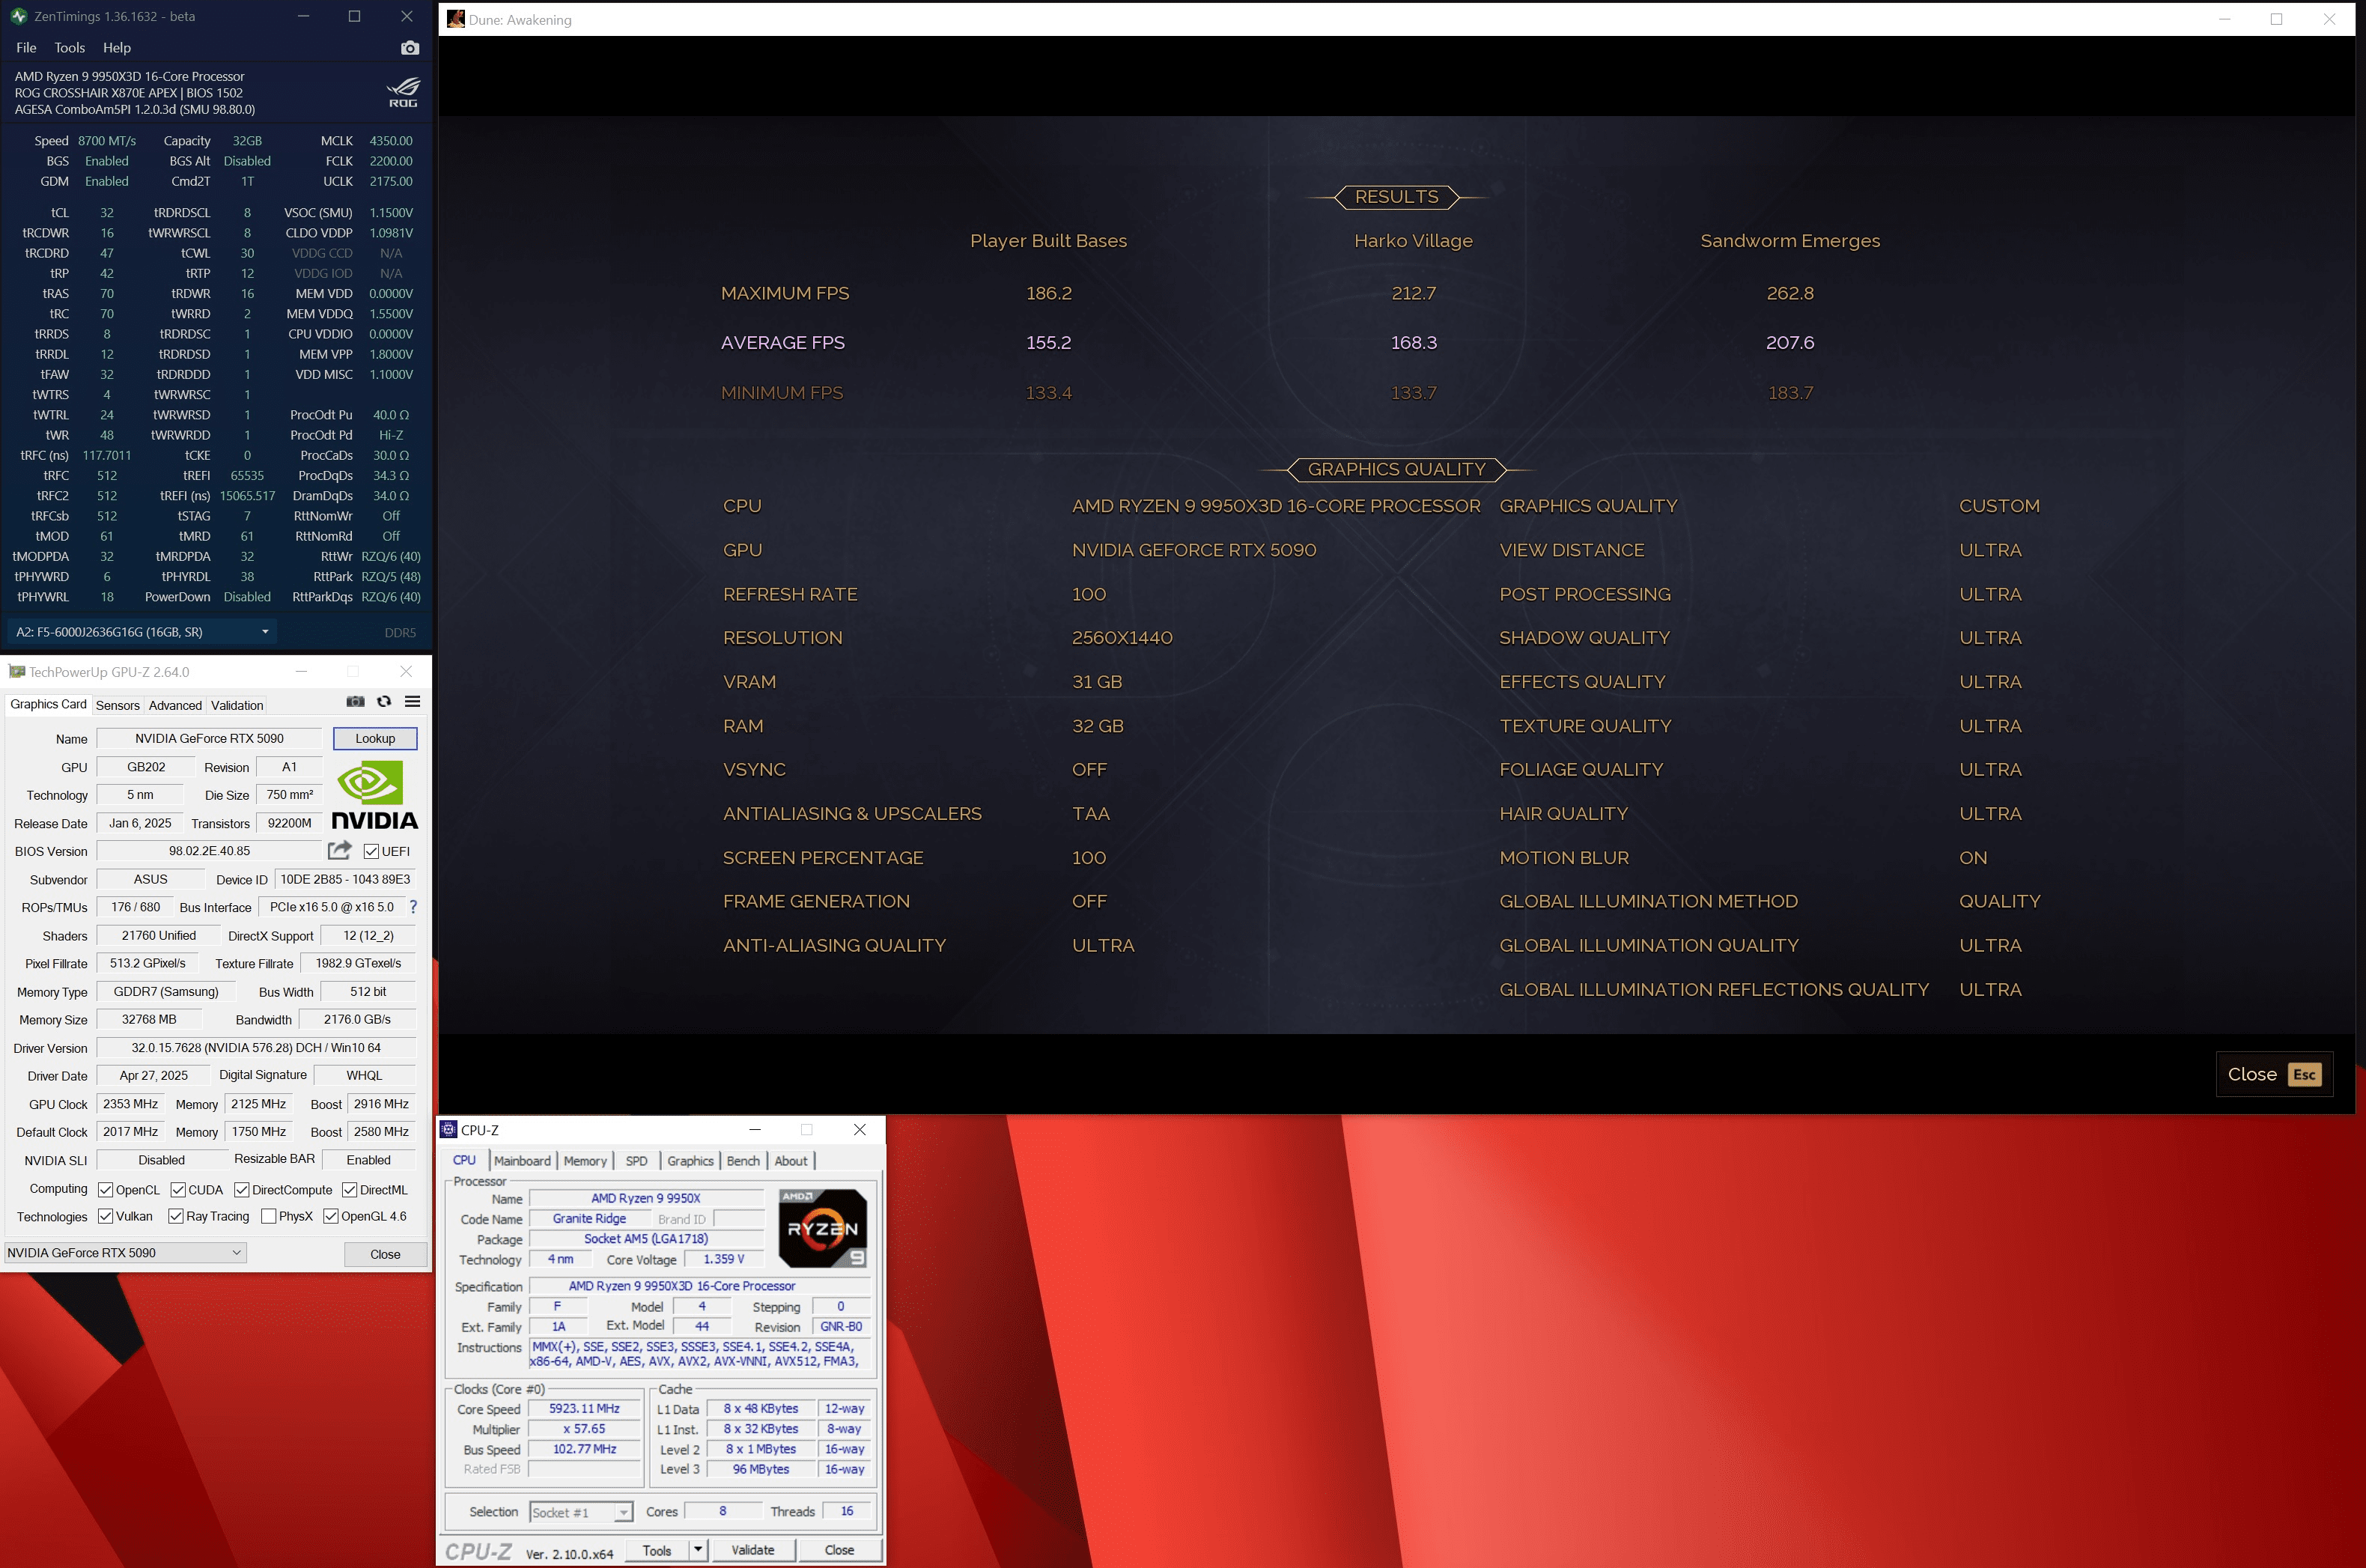Screen dimensions: 2366x1568
Task: Click CPU-Z Close button
Action: (x=839, y=1550)
